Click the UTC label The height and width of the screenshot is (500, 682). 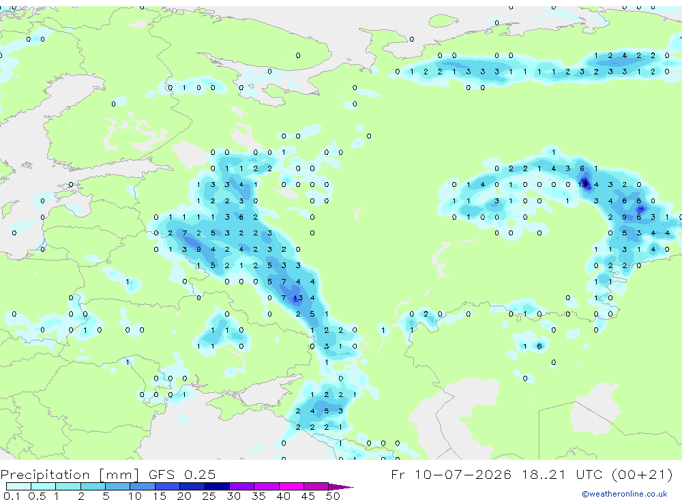click(x=589, y=474)
